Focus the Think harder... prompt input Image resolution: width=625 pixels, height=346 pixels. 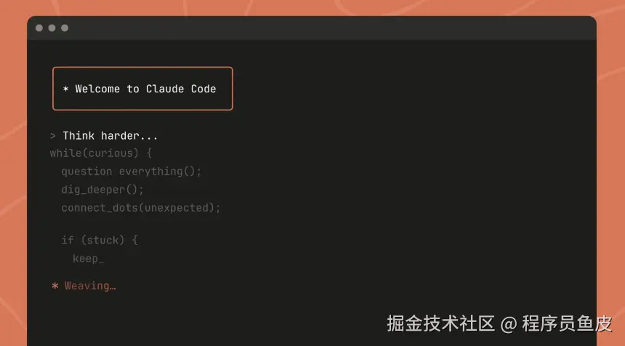click(110, 136)
